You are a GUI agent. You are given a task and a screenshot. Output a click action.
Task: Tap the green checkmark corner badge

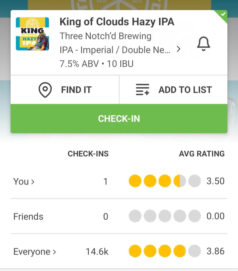[x=223, y=14]
